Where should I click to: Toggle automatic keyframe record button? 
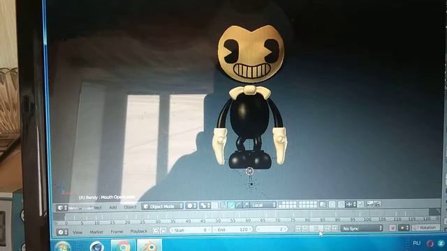[x=393, y=228]
